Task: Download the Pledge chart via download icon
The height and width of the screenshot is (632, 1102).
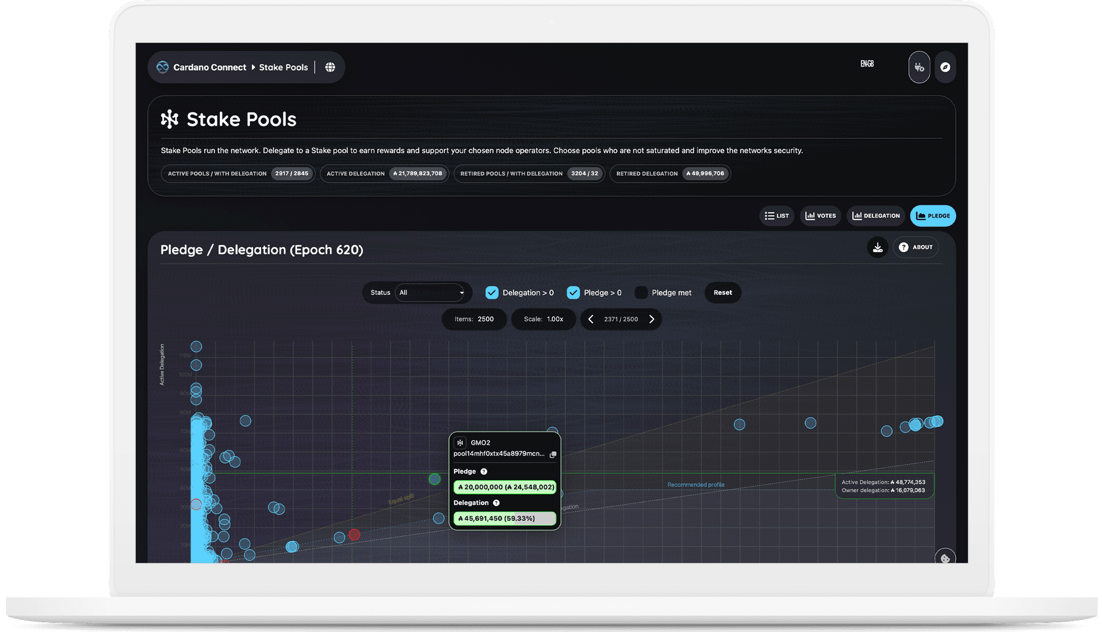Action: (878, 247)
